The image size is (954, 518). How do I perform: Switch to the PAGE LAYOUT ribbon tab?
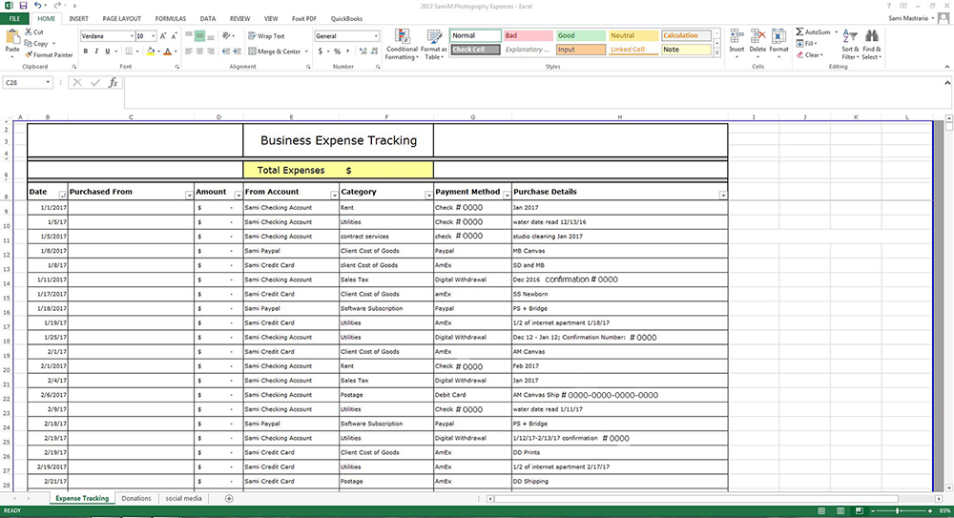(122, 19)
